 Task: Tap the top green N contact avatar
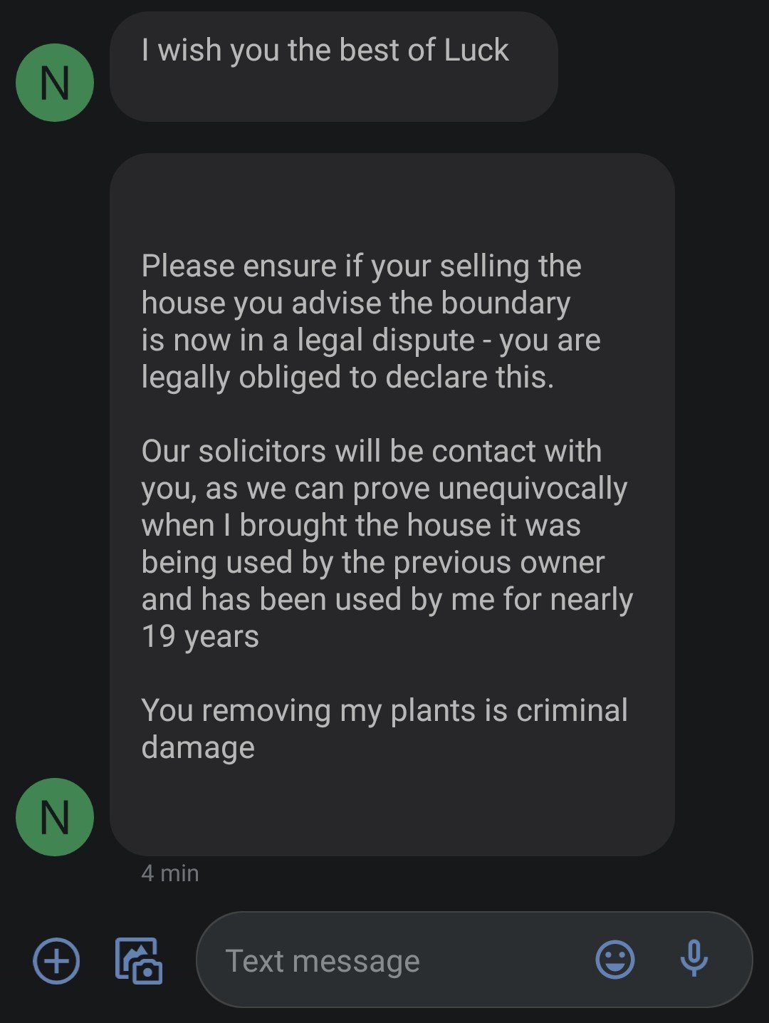point(55,83)
